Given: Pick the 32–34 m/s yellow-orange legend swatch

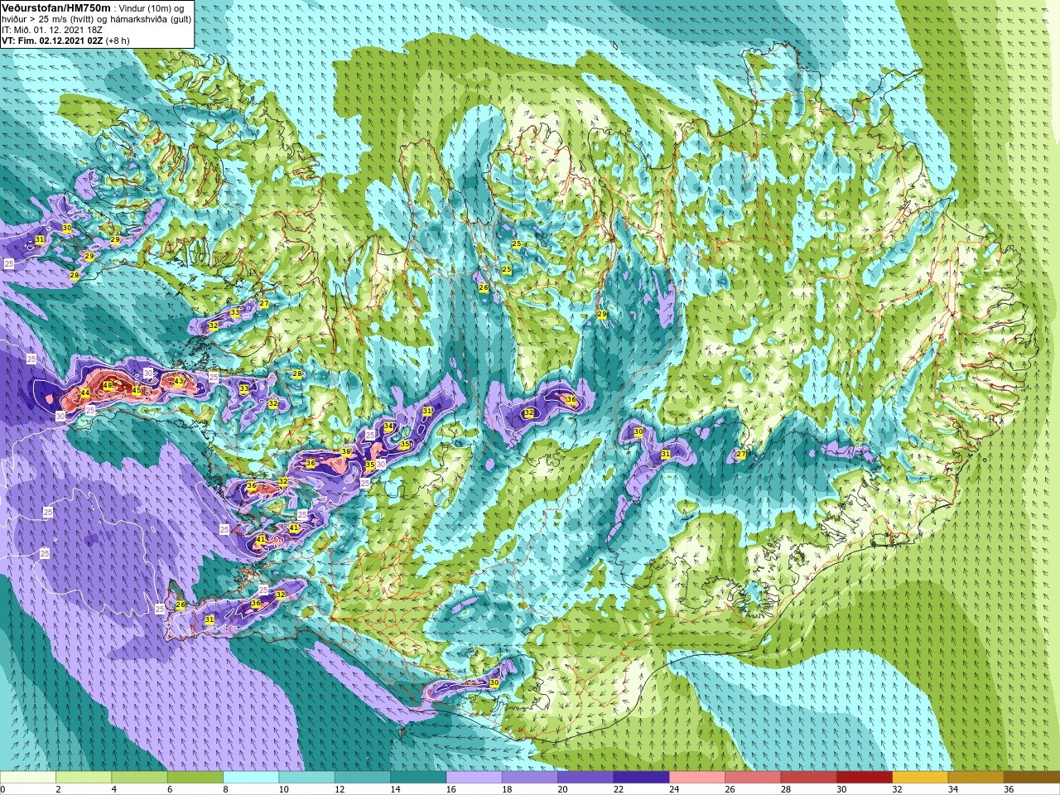Looking at the screenshot, I should point(920,778).
